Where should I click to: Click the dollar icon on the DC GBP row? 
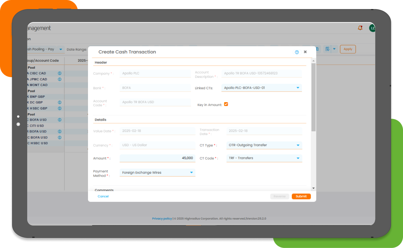tap(59, 103)
